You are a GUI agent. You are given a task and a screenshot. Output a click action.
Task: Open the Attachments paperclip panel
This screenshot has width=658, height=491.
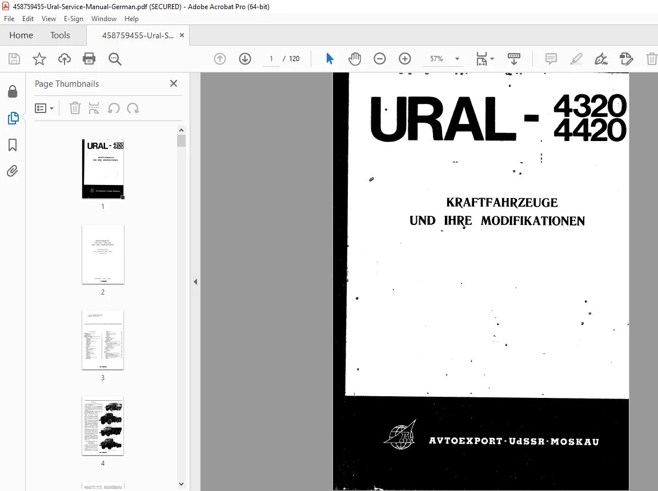12,171
